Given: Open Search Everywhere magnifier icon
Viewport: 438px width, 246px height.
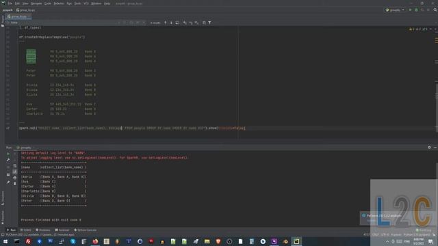Looking at the screenshot, I should point(435,10).
